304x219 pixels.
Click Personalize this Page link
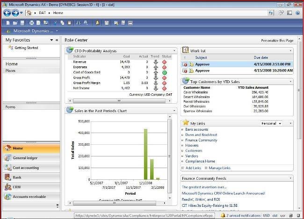tap(277, 41)
